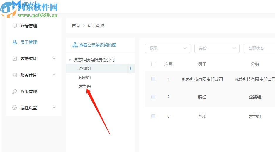Click the 序号 column header

[169, 64]
